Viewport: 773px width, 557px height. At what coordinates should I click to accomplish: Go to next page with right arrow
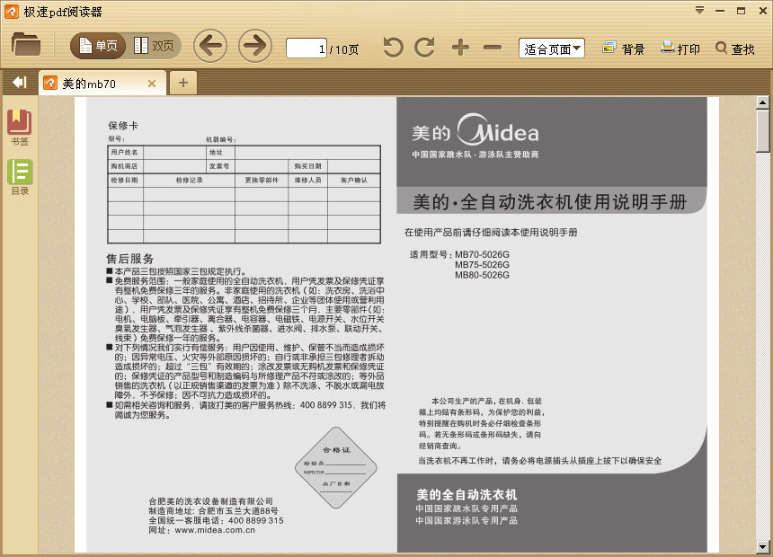point(255,46)
